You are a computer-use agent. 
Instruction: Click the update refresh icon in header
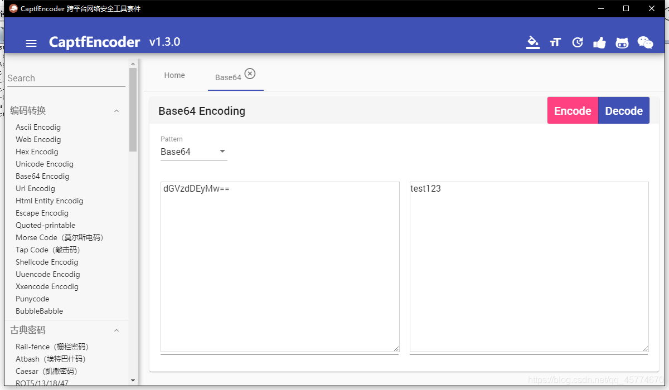point(578,42)
